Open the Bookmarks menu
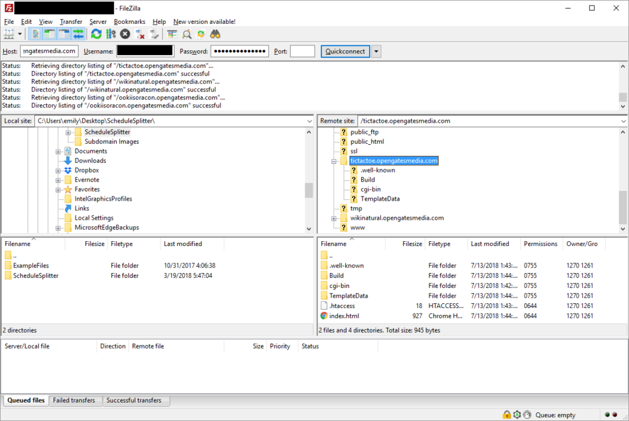This screenshot has height=421, width=629. pos(130,21)
